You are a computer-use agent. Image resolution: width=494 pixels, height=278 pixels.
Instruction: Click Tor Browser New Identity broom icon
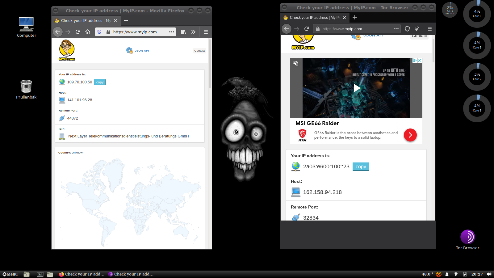pyautogui.click(x=417, y=29)
